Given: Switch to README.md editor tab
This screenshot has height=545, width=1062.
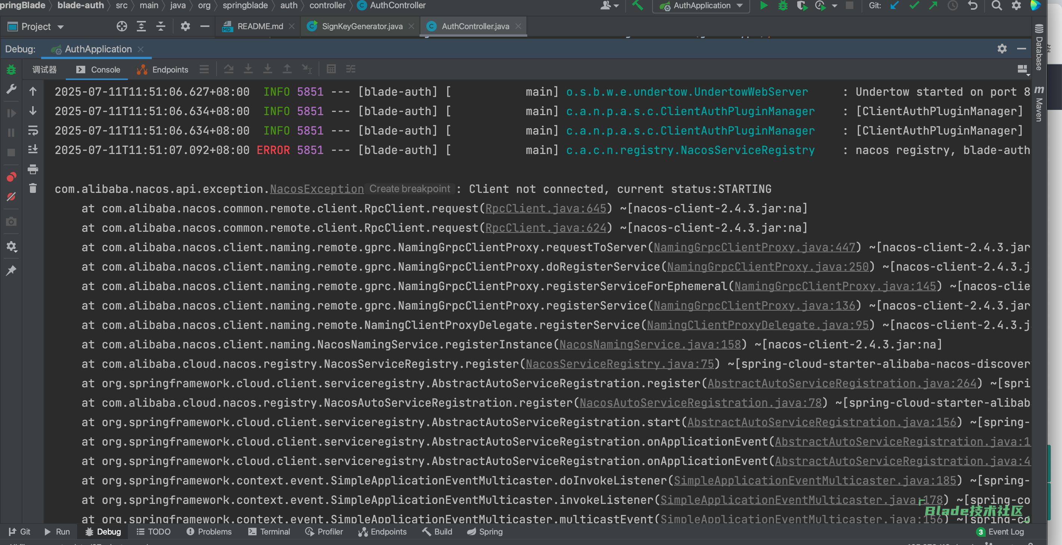Looking at the screenshot, I should pos(260,27).
